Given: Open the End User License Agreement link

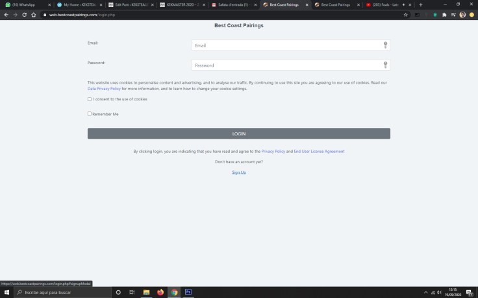Looking at the screenshot, I should pyautogui.click(x=319, y=151).
